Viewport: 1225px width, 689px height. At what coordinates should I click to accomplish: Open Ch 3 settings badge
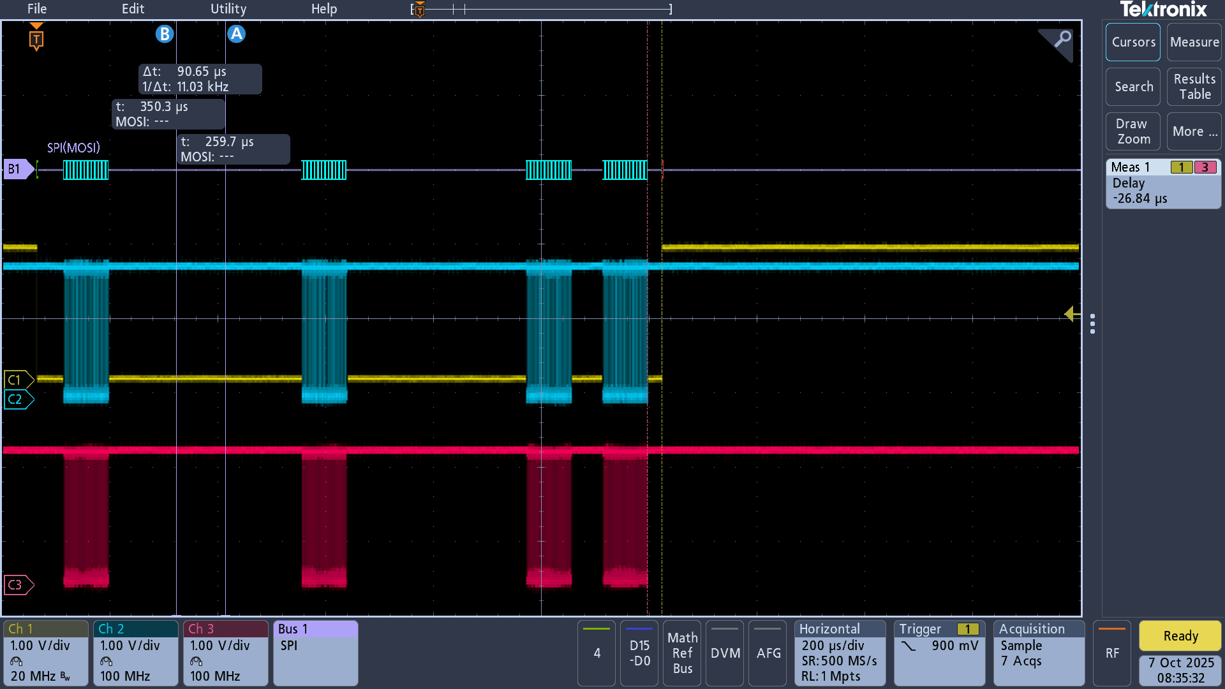[x=226, y=653]
